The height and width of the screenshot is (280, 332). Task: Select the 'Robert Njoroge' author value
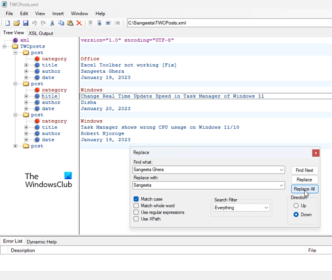(102, 134)
